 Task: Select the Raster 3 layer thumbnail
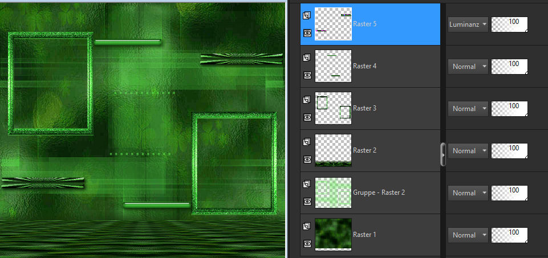coord(333,108)
